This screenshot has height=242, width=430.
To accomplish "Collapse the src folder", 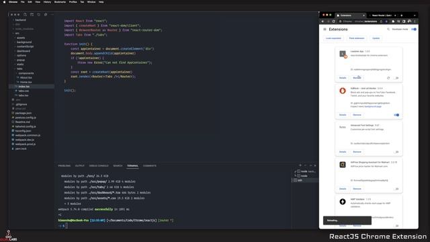I will click(16, 33).
